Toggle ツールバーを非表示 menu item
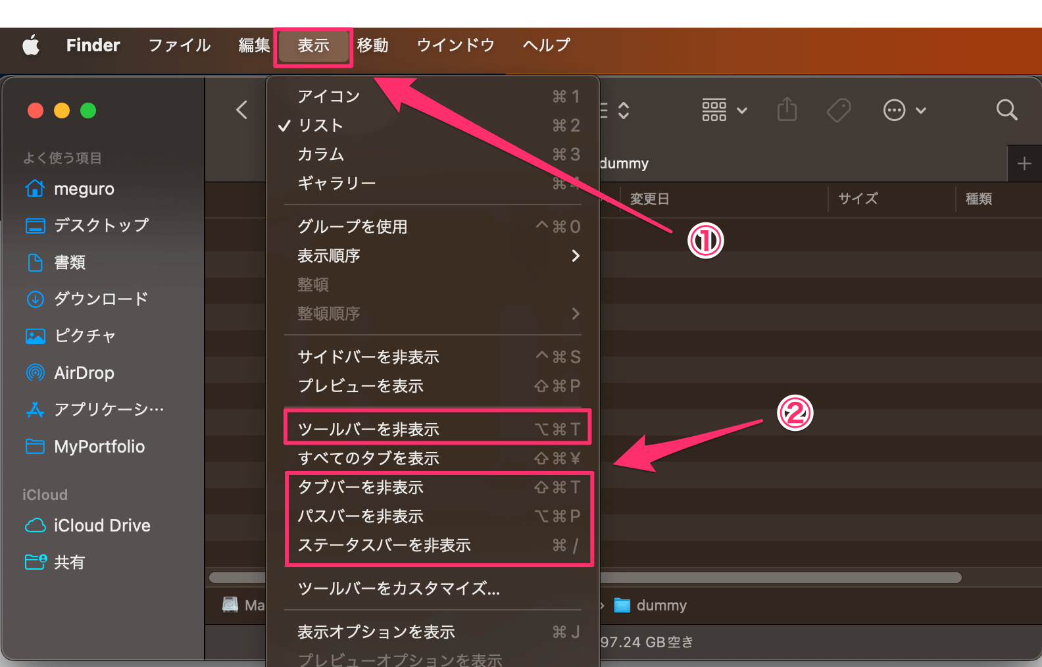This screenshot has width=1042, height=667. [x=368, y=430]
